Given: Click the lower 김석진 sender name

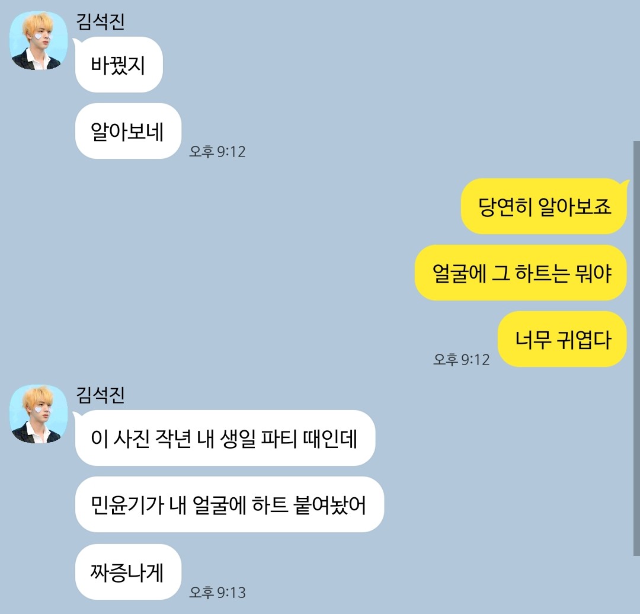Looking at the screenshot, I should point(100,395).
